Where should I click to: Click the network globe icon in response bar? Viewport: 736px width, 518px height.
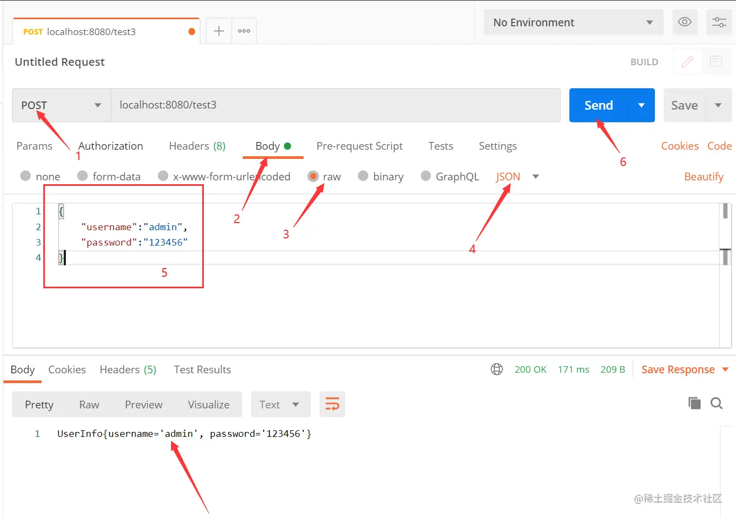pyautogui.click(x=497, y=369)
